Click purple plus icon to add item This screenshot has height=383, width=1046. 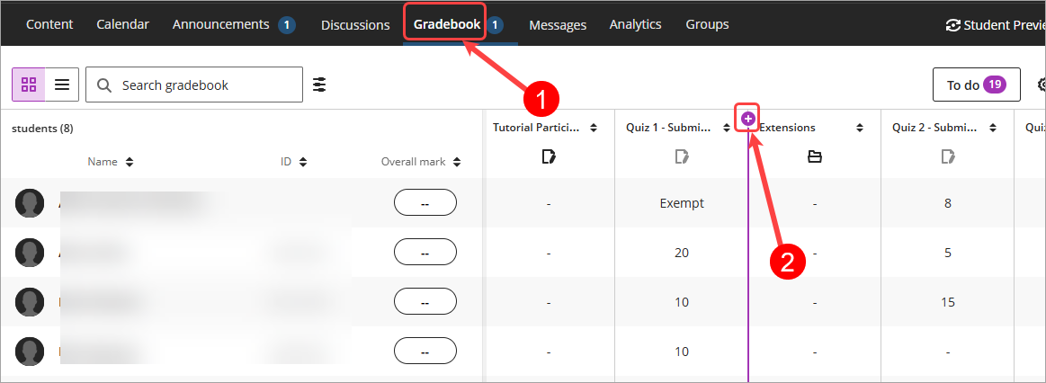(747, 120)
